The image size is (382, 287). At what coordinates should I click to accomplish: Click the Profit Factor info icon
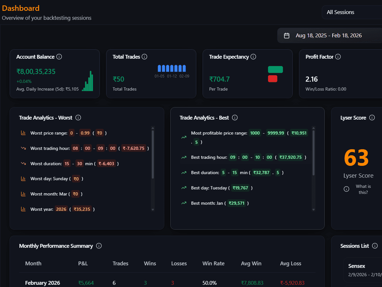pos(338,57)
